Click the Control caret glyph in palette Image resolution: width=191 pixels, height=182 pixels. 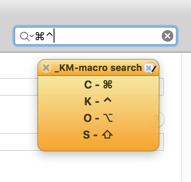tap(108, 100)
